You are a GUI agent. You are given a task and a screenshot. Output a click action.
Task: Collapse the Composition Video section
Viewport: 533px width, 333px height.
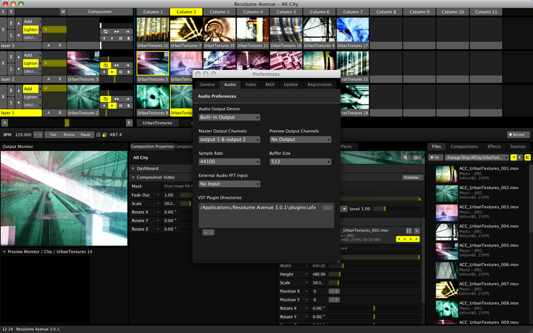133,177
